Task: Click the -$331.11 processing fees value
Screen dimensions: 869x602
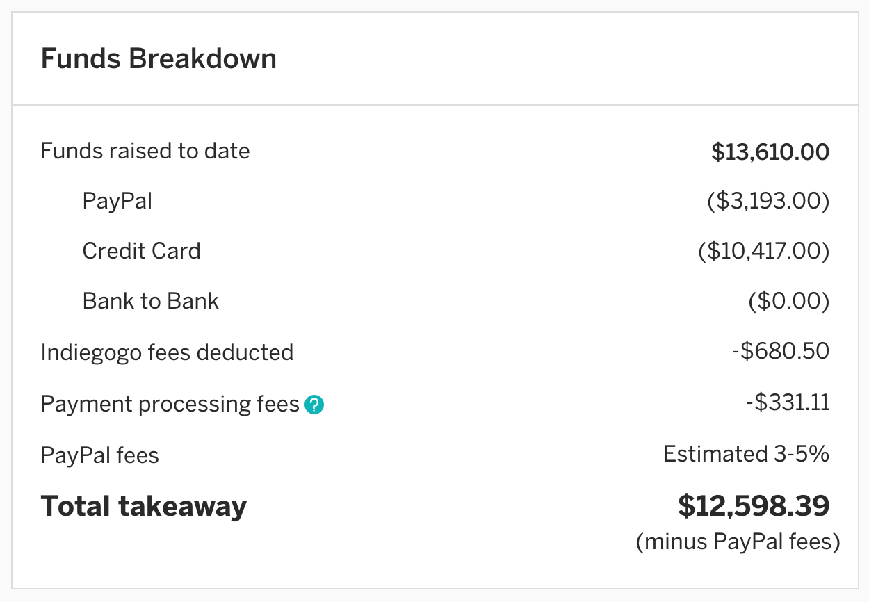Action: [787, 402]
